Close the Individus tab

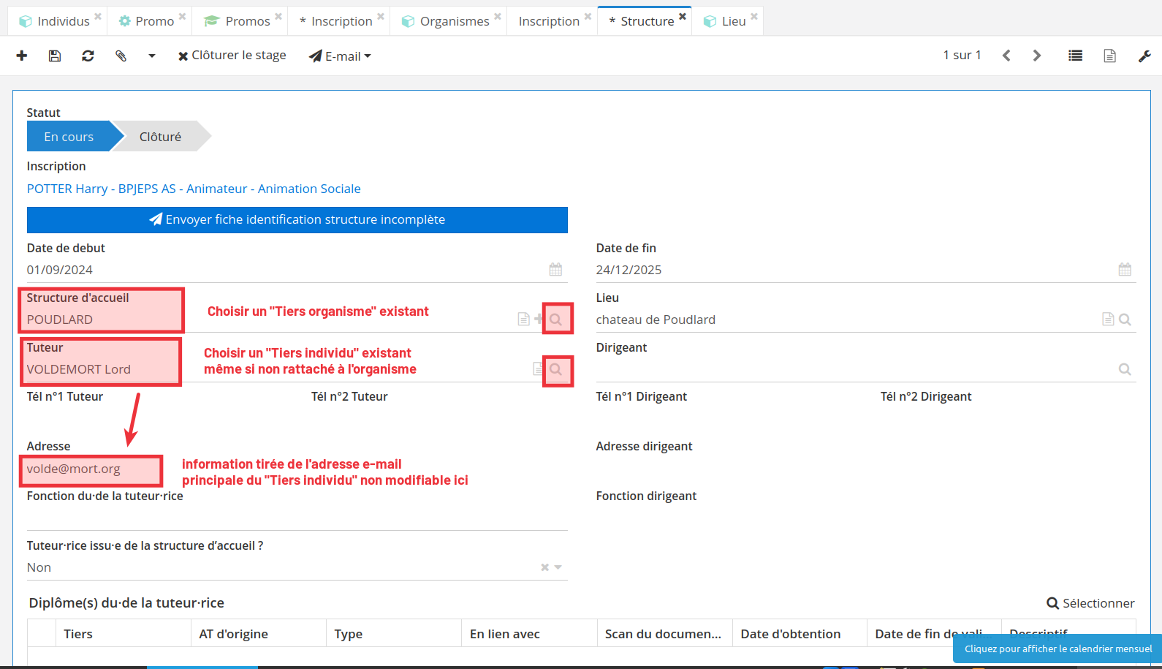(x=97, y=16)
